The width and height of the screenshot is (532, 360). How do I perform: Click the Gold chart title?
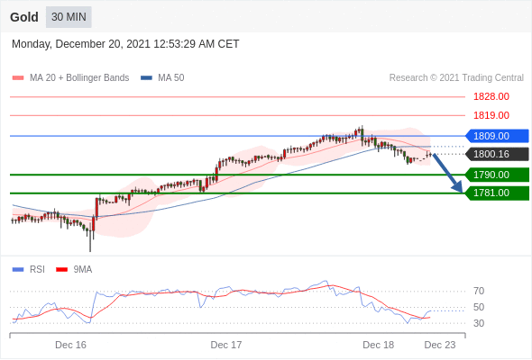tap(24, 17)
